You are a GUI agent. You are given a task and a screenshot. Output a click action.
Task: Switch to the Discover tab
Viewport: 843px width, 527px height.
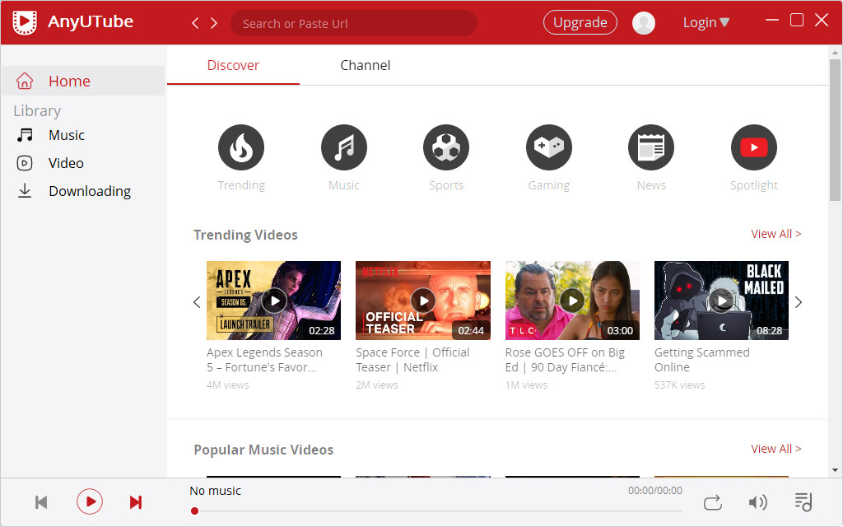233,65
